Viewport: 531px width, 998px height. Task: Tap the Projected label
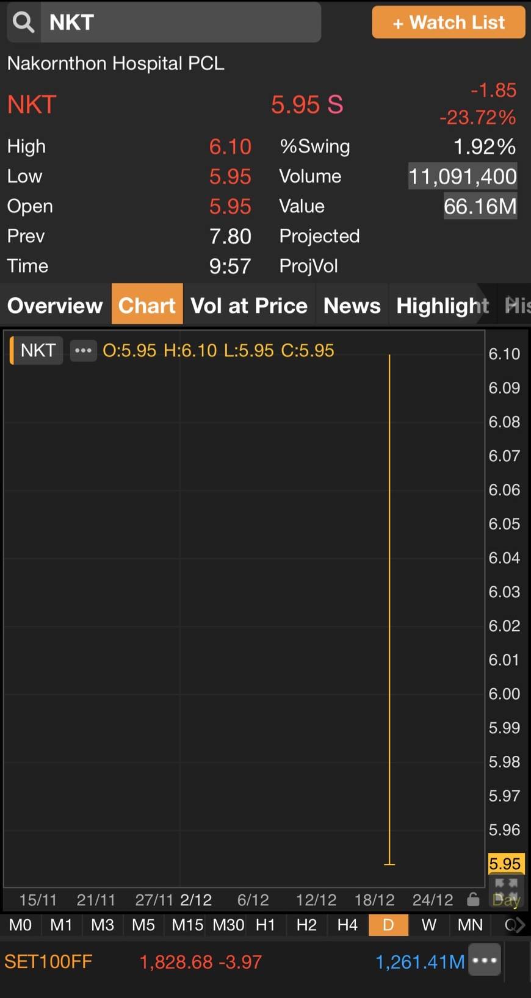pos(319,236)
